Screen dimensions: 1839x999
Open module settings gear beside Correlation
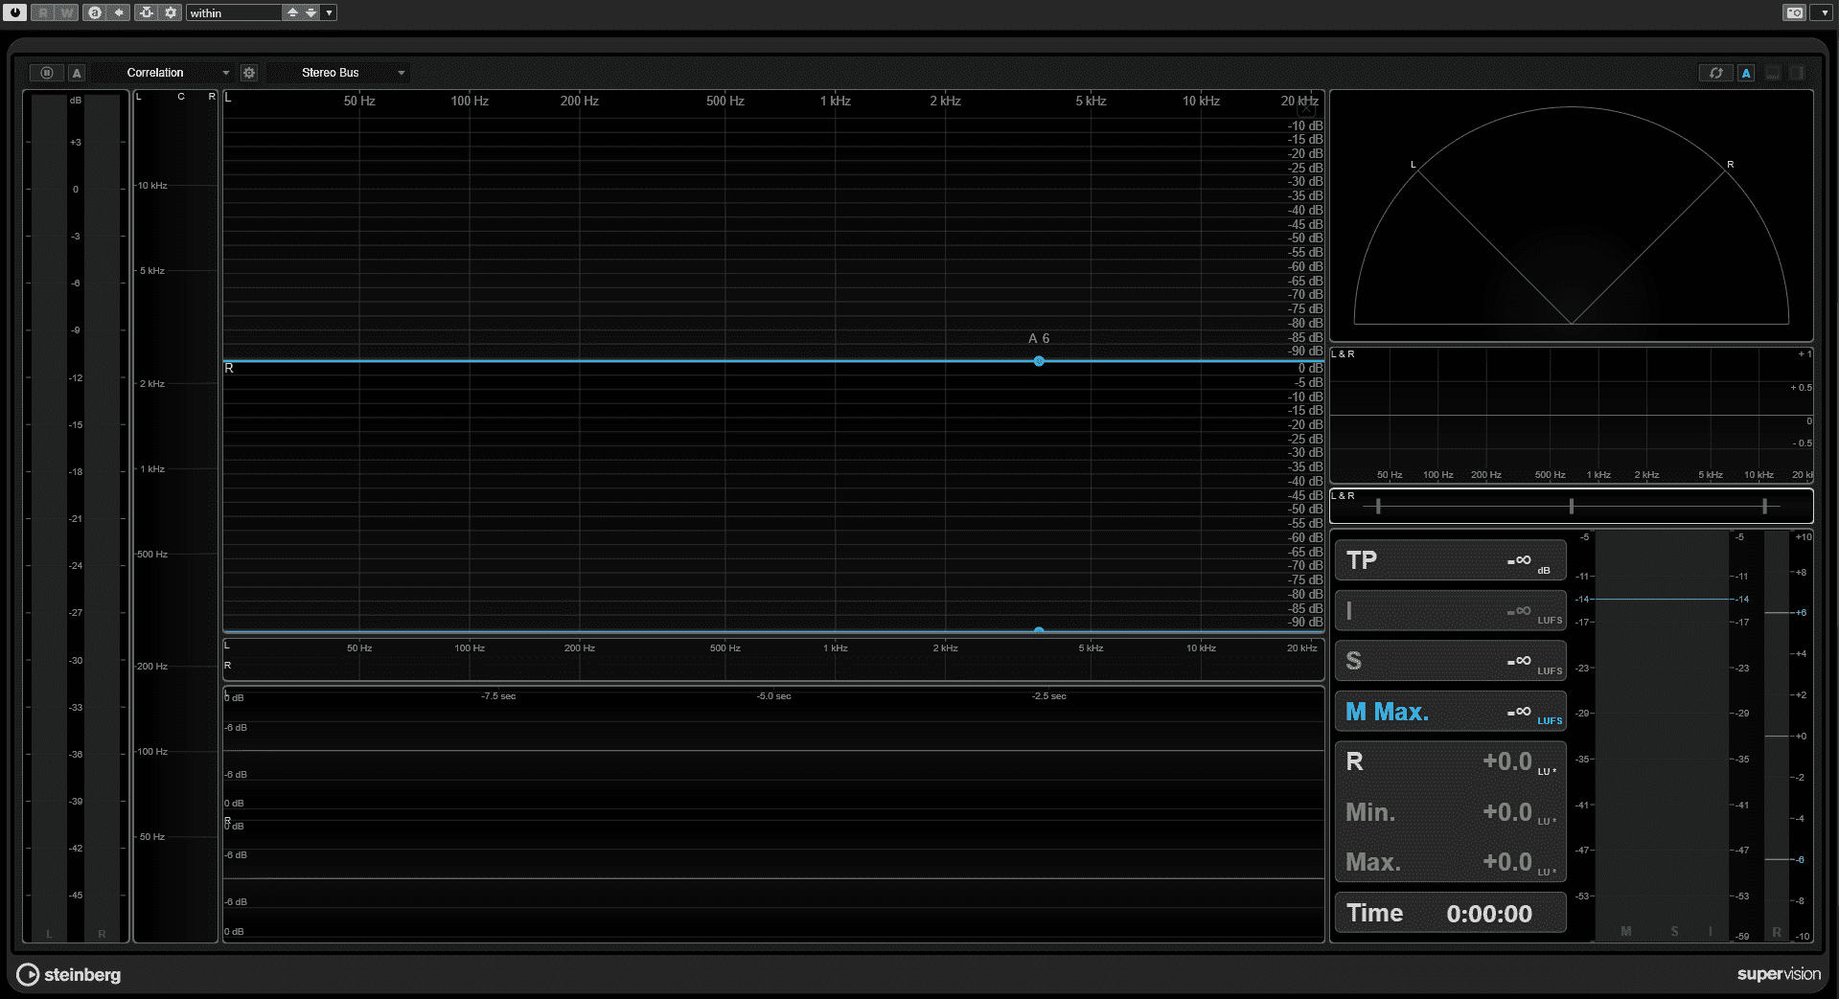coord(249,73)
